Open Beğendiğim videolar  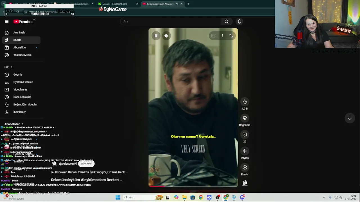click(21, 104)
